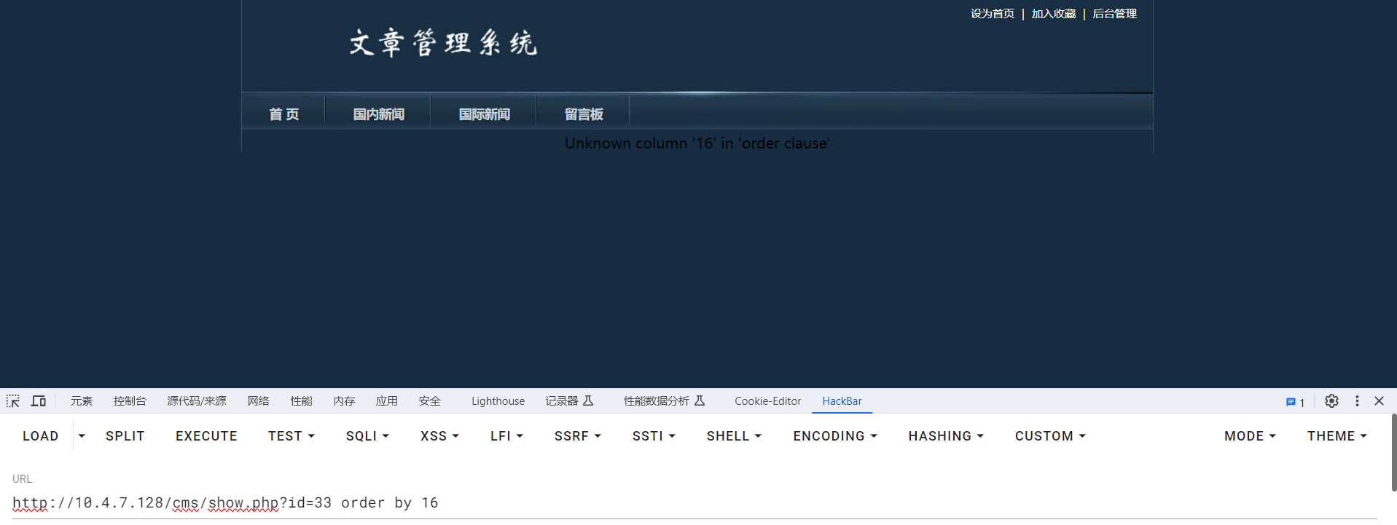This screenshot has height=525, width=1397.
Task: Select the HackBar tab
Action: (x=842, y=401)
